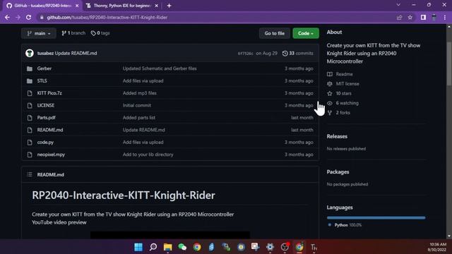Open code.py file
Viewport: 452px width, 254px height.
(x=45, y=143)
